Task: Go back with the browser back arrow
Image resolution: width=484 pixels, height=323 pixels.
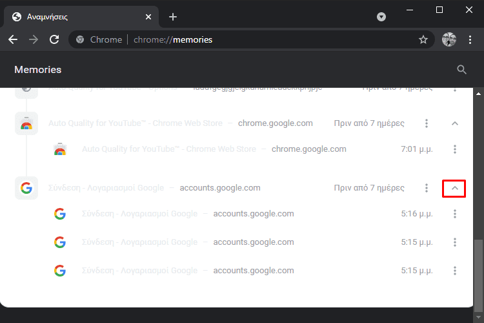Action: point(13,39)
